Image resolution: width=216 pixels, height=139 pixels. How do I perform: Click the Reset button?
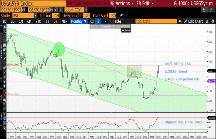[126, 30]
